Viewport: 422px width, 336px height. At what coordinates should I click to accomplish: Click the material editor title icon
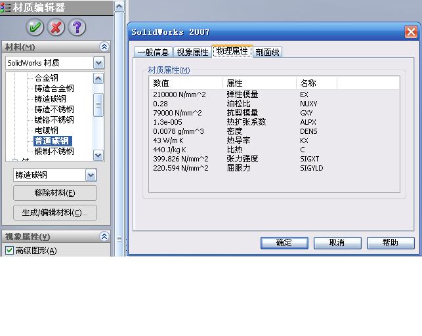click(x=5, y=7)
